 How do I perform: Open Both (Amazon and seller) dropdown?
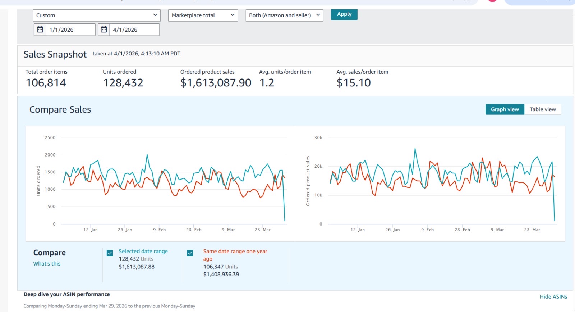coord(284,15)
